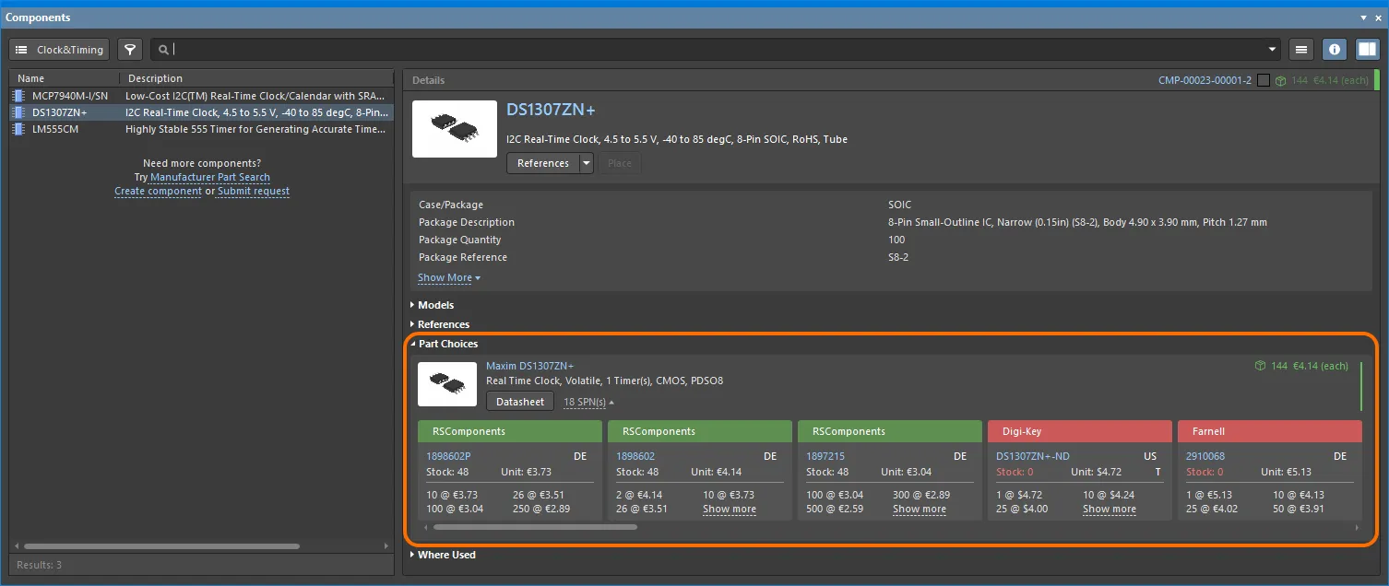This screenshot has width=1389, height=586.
Task: Open the Maxim DS1307ZN+ part link
Action: pyautogui.click(x=529, y=366)
